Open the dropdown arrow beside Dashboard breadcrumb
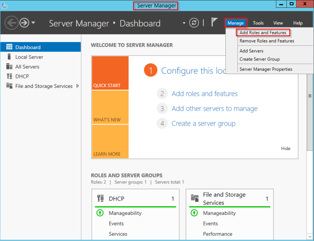The image size is (314, 241). pos(184,23)
